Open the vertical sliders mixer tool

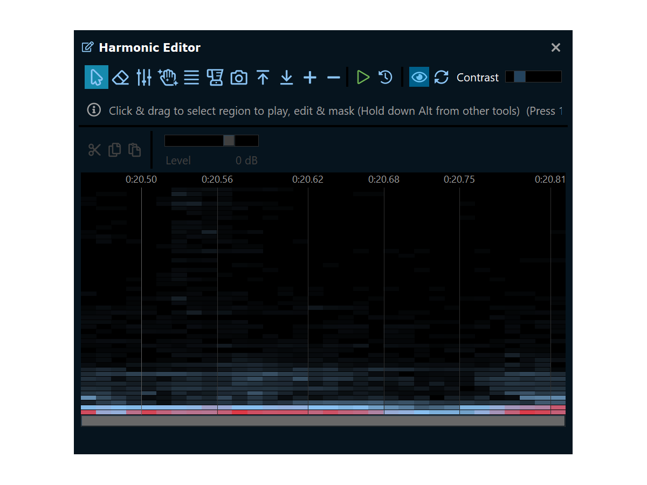tap(144, 77)
